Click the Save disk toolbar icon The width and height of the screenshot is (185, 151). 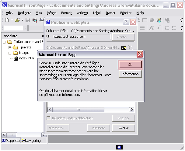pyautogui.click(x=28, y=20)
